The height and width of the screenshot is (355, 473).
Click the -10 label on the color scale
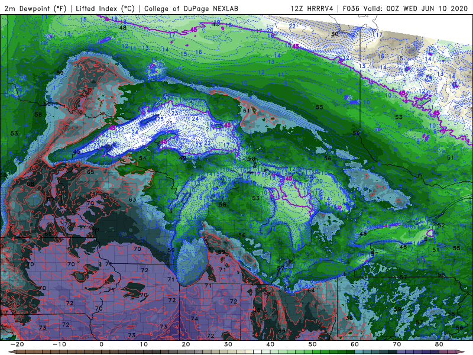point(59,344)
